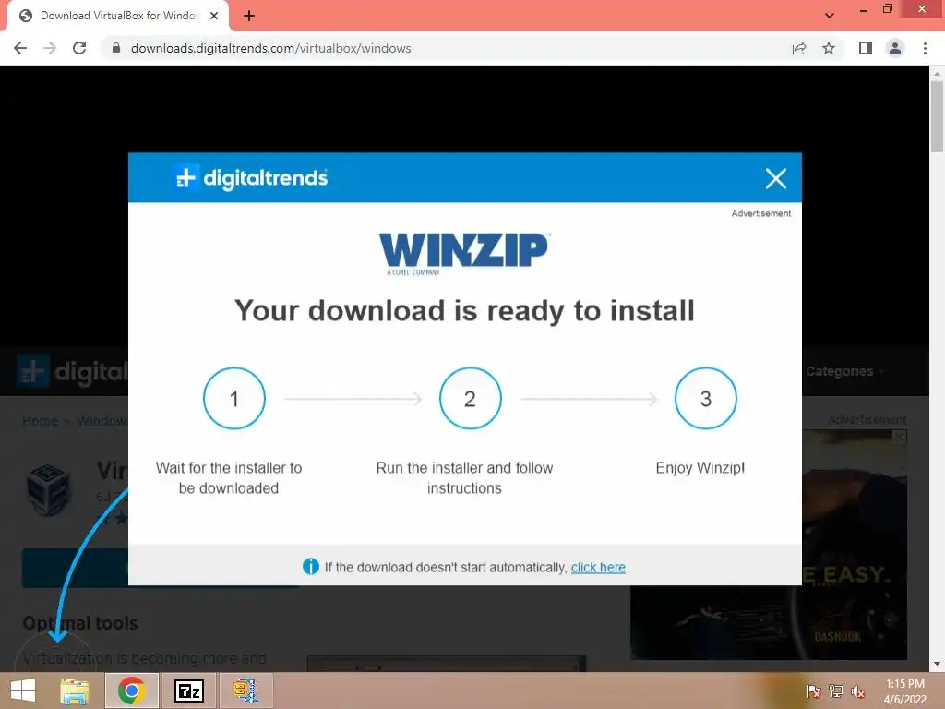Click step 2 circle in popup
This screenshot has height=709, width=945.
(470, 399)
